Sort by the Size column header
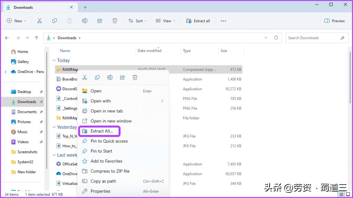353x198 pixels. click(224, 51)
